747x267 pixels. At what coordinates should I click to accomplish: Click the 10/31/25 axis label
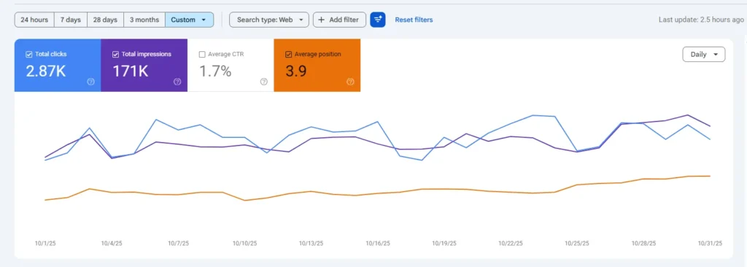tap(711, 243)
